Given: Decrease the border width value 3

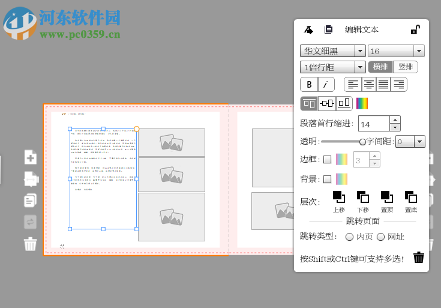Looking at the screenshot, I should click(x=374, y=163).
